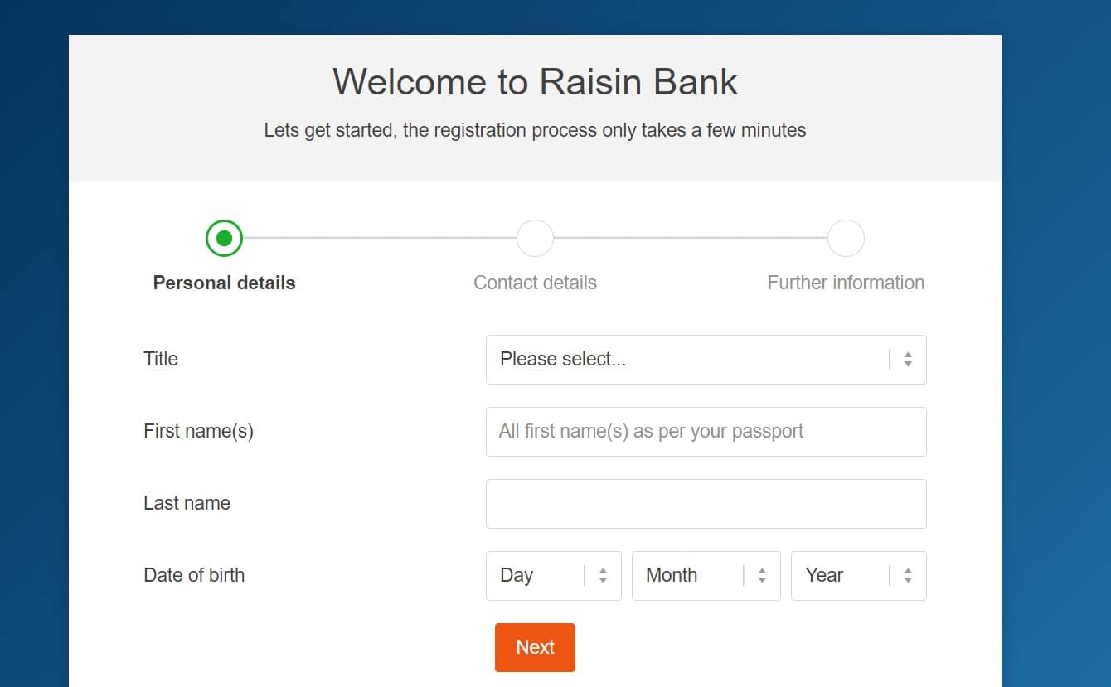Click the Last name input field
1111x687 pixels.
706,503
